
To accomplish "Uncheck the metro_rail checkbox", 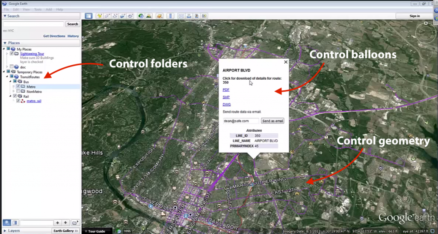I will pos(18,101).
